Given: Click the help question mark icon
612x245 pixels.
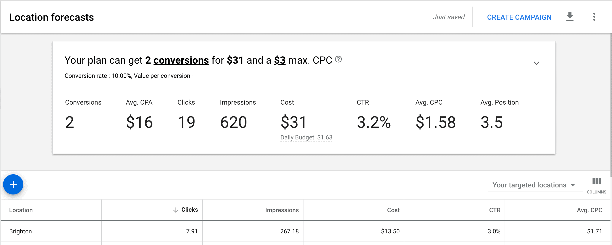Looking at the screenshot, I should click(x=338, y=59).
